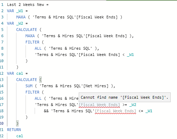Click underlined [Fiscal Week Ends] on line 18

[x=115, y=111]
